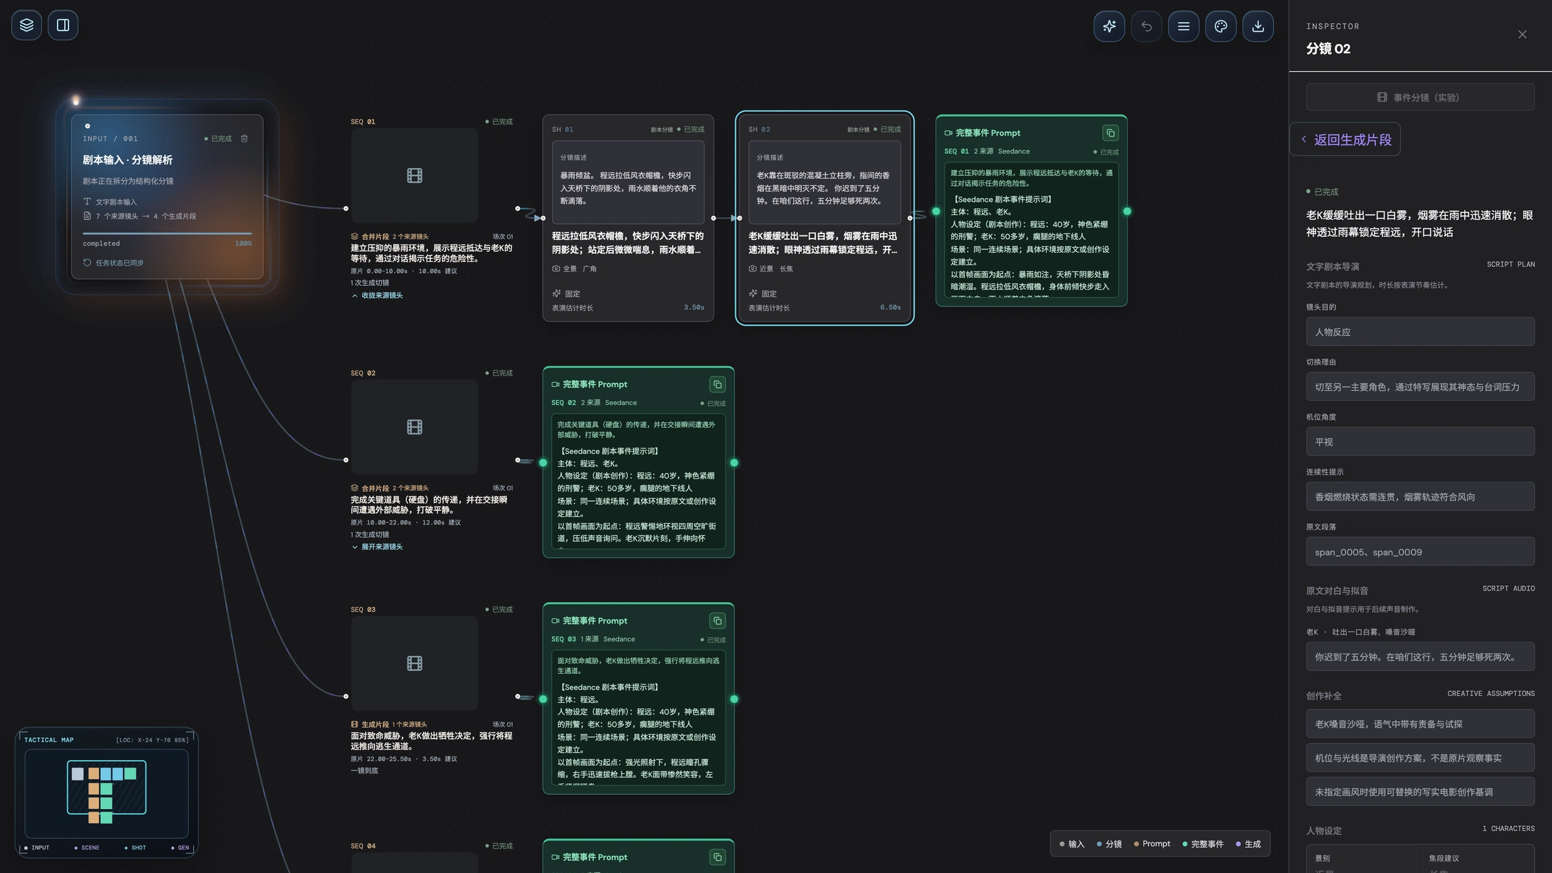The width and height of the screenshot is (1552, 873).
Task: Click the 分镜 legend item
Action: (x=1109, y=844)
